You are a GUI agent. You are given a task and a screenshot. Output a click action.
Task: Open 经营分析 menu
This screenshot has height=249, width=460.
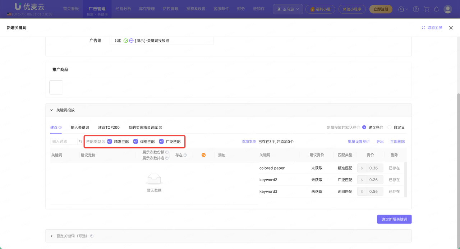123,9
